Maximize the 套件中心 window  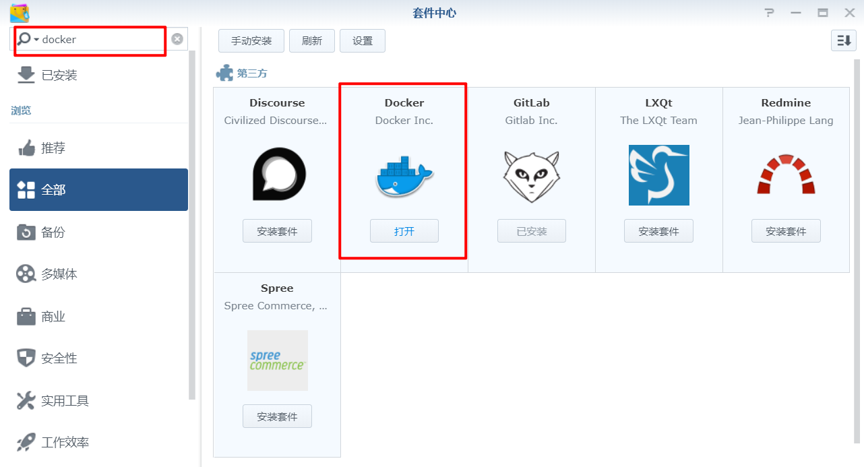[823, 13]
